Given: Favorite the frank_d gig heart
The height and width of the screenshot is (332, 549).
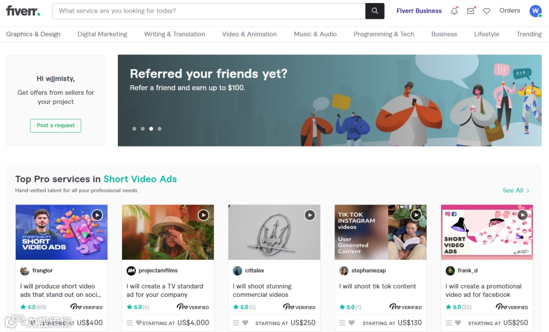Looking at the screenshot, I should 458,323.
